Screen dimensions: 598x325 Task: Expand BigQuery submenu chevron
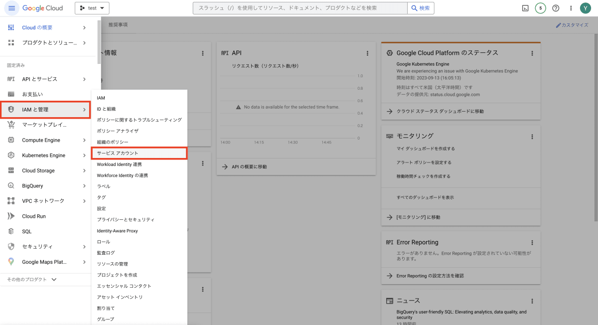click(x=84, y=185)
